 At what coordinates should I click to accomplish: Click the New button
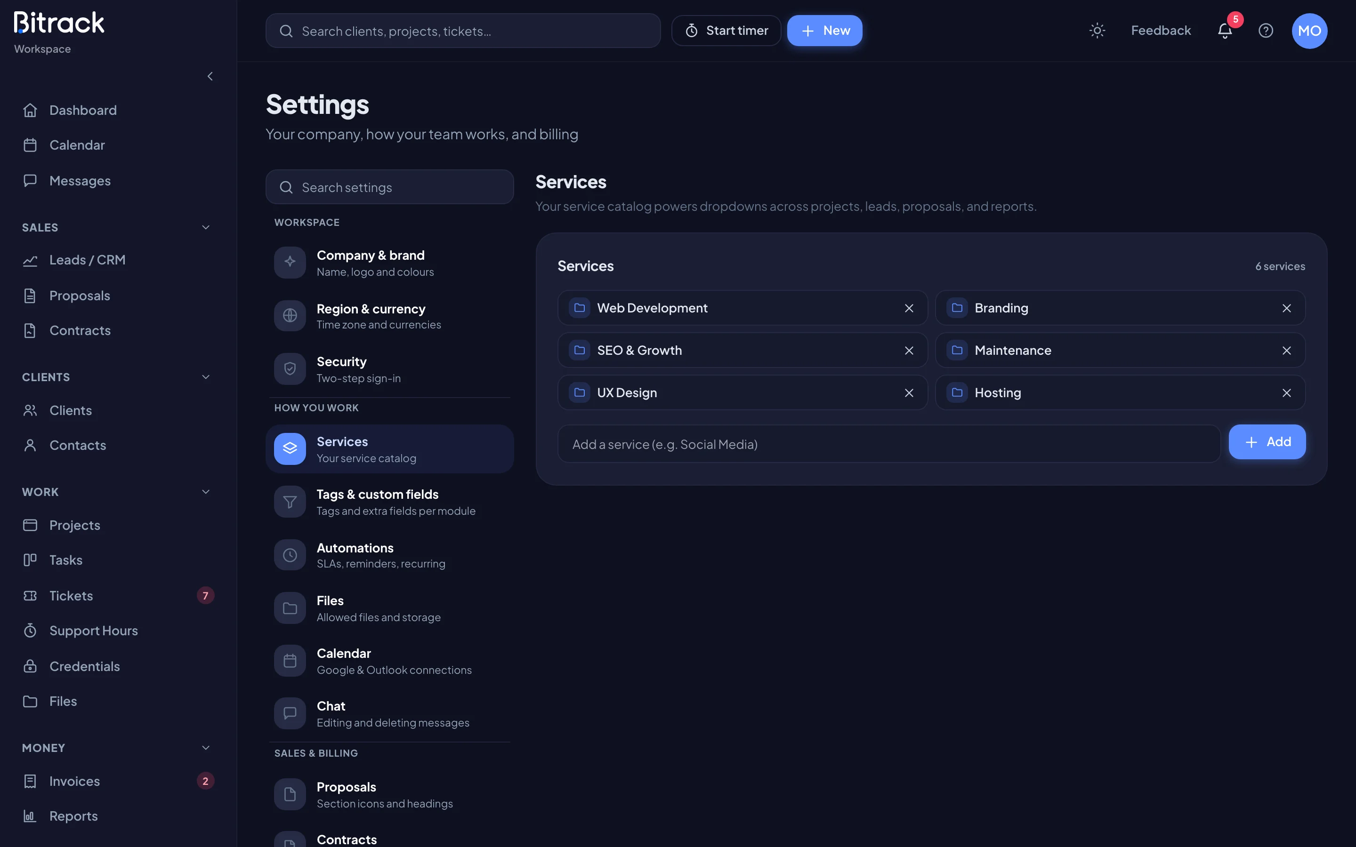824,31
